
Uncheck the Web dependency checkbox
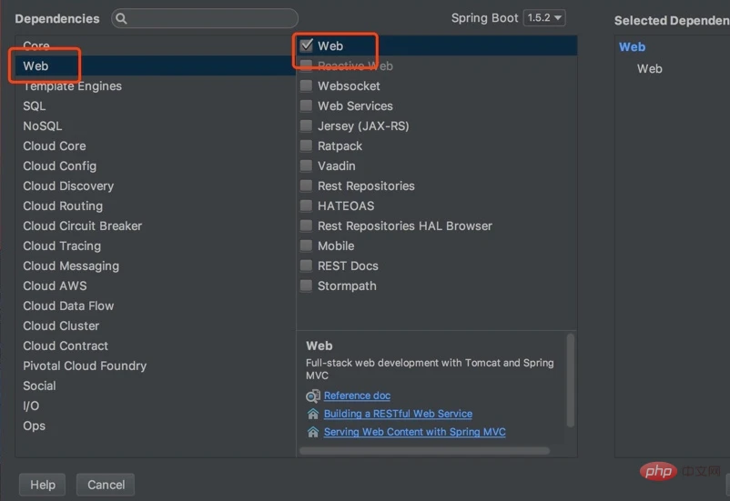click(307, 45)
